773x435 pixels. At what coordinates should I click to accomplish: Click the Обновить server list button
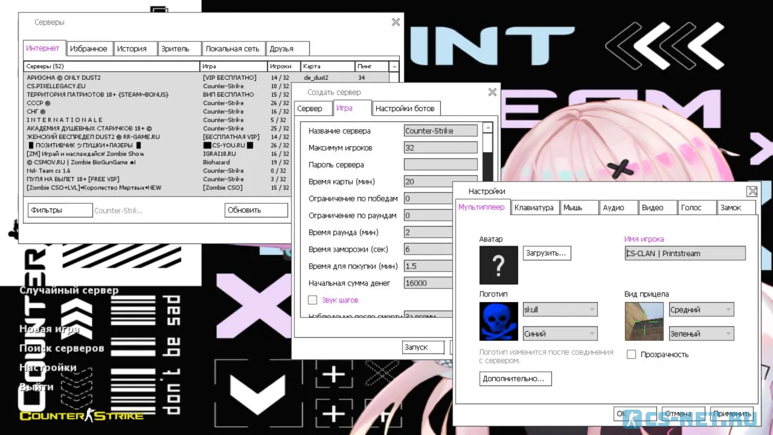256,210
